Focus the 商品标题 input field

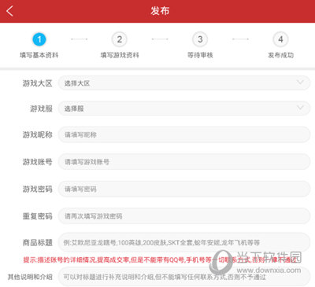(x=184, y=242)
